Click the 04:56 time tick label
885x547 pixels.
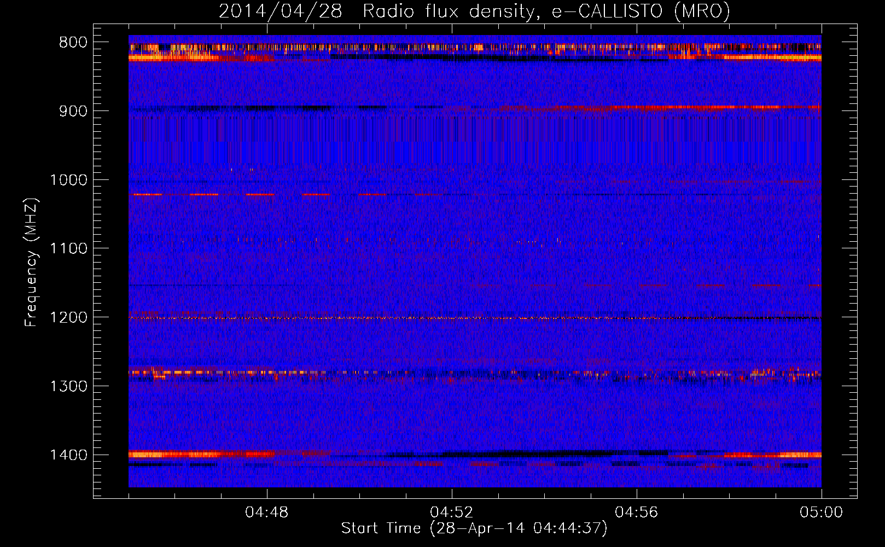point(637,513)
